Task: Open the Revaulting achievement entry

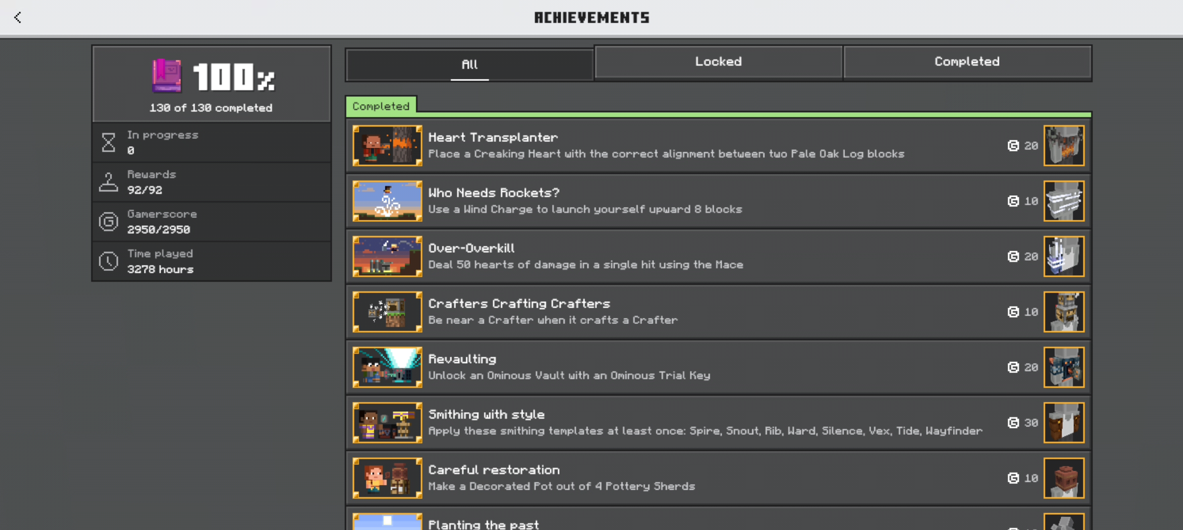Action: 718,367
